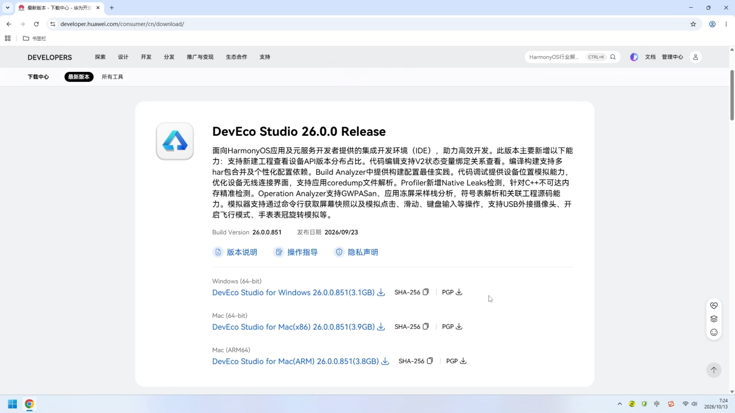
Task: Open the 生态合作 navigation menu
Action: point(236,57)
